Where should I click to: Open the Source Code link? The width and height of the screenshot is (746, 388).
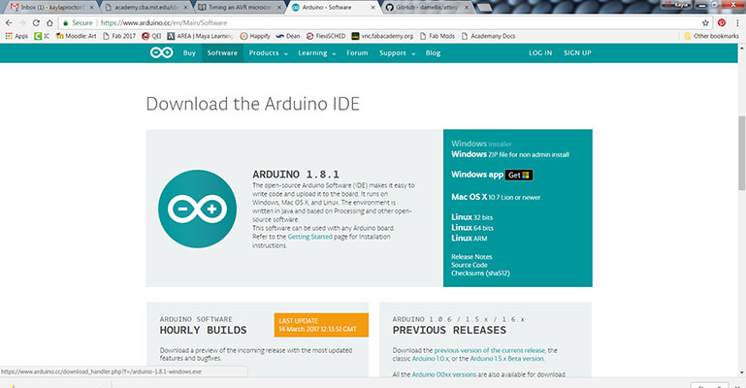click(470, 265)
